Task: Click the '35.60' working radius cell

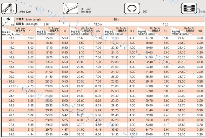Action: [149, 134]
